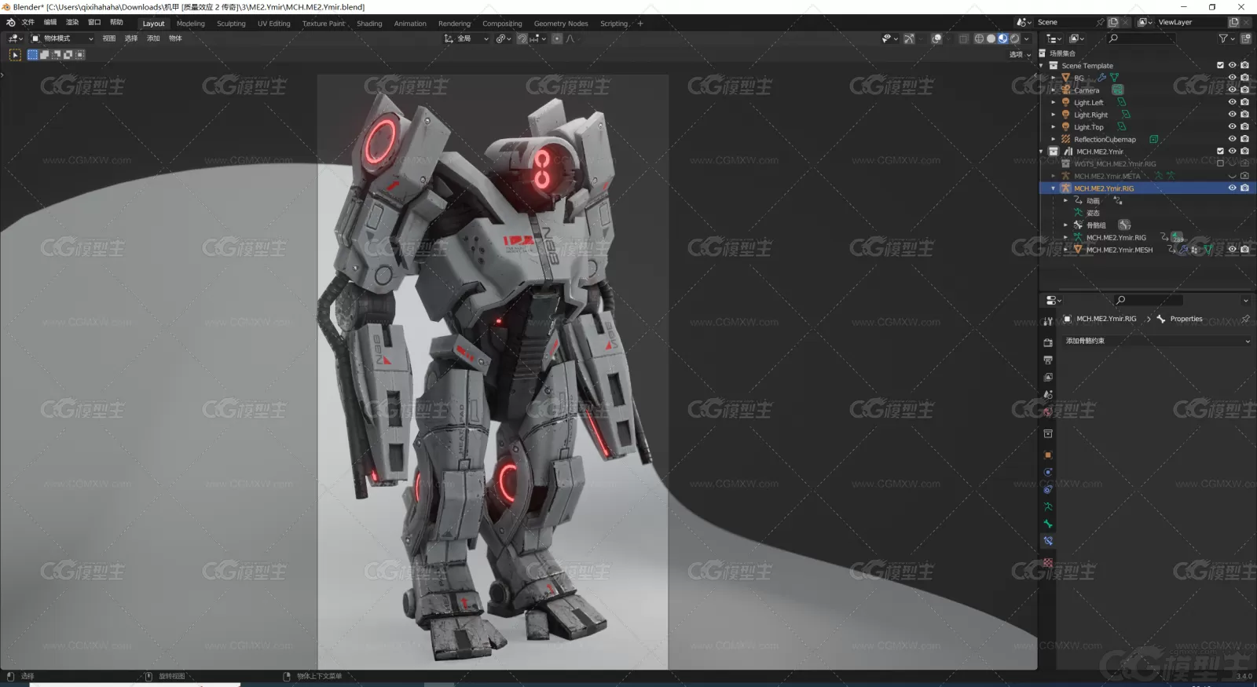Hide Camera in viewport via eye icon
1257x687 pixels.
[x=1232, y=90]
